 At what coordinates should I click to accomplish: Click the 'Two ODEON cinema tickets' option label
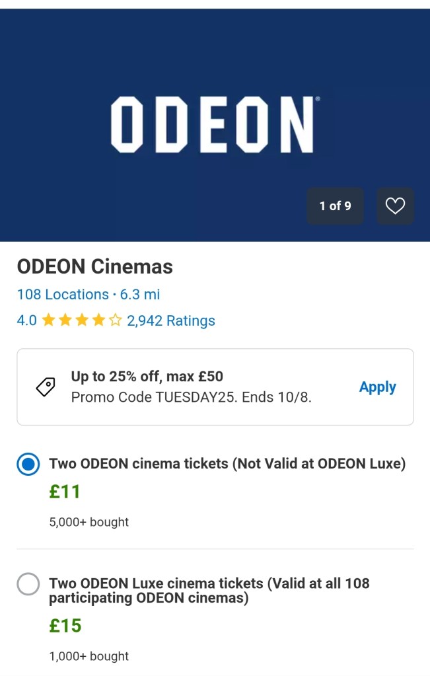[x=227, y=464]
